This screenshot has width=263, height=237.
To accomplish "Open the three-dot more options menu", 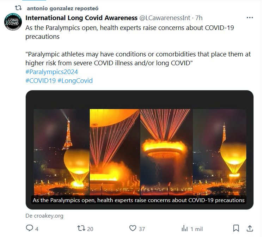I will point(250,18).
